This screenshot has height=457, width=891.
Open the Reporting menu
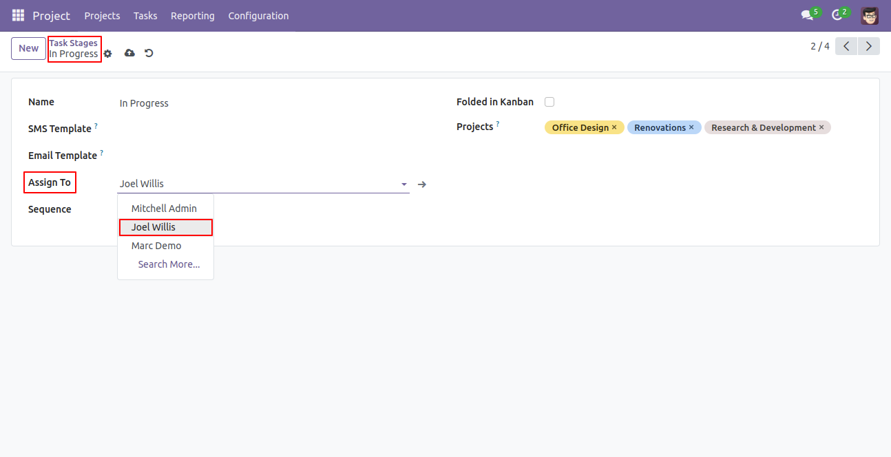click(x=193, y=15)
